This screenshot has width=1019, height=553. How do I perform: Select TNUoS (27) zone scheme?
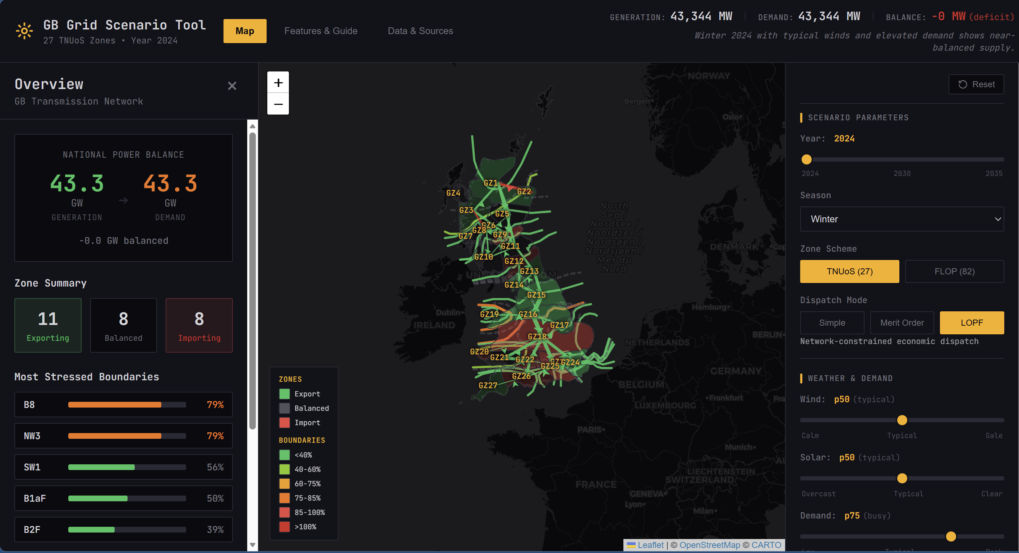click(850, 271)
